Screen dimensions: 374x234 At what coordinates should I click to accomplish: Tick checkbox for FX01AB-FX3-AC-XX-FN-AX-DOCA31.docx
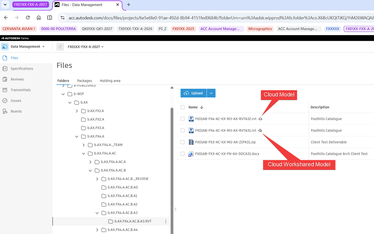coord(183,154)
